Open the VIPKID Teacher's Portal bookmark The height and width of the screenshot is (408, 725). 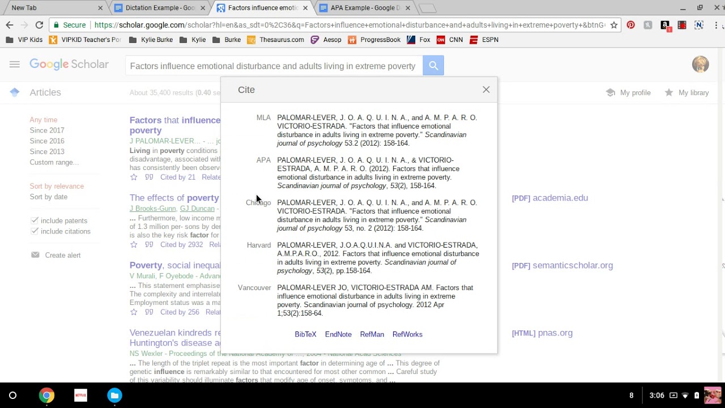(x=85, y=40)
